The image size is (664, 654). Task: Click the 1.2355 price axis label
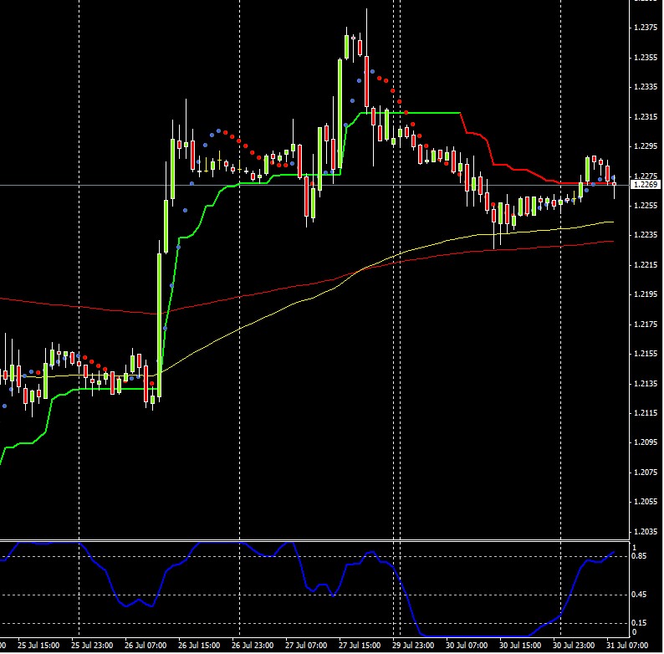[646, 57]
